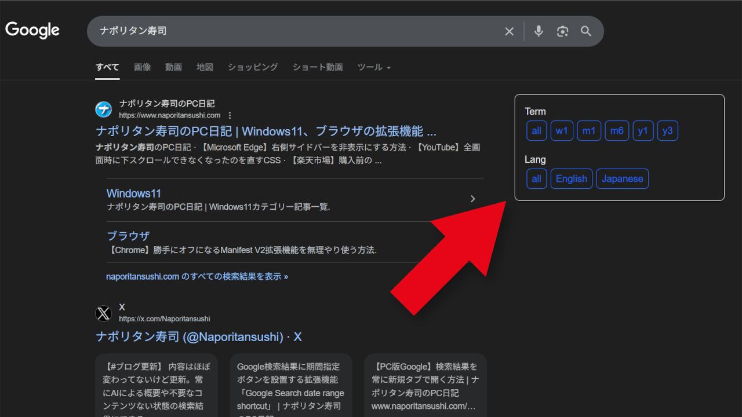Select Term y1 button
This screenshot has height=417, width=742.
click(643, 131)
